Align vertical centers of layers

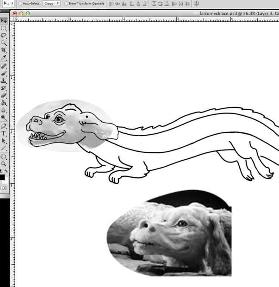tap(118, 4)
